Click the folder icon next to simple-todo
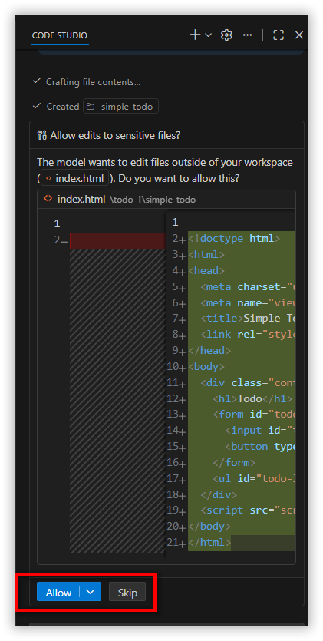 click(x=91, y=107)
